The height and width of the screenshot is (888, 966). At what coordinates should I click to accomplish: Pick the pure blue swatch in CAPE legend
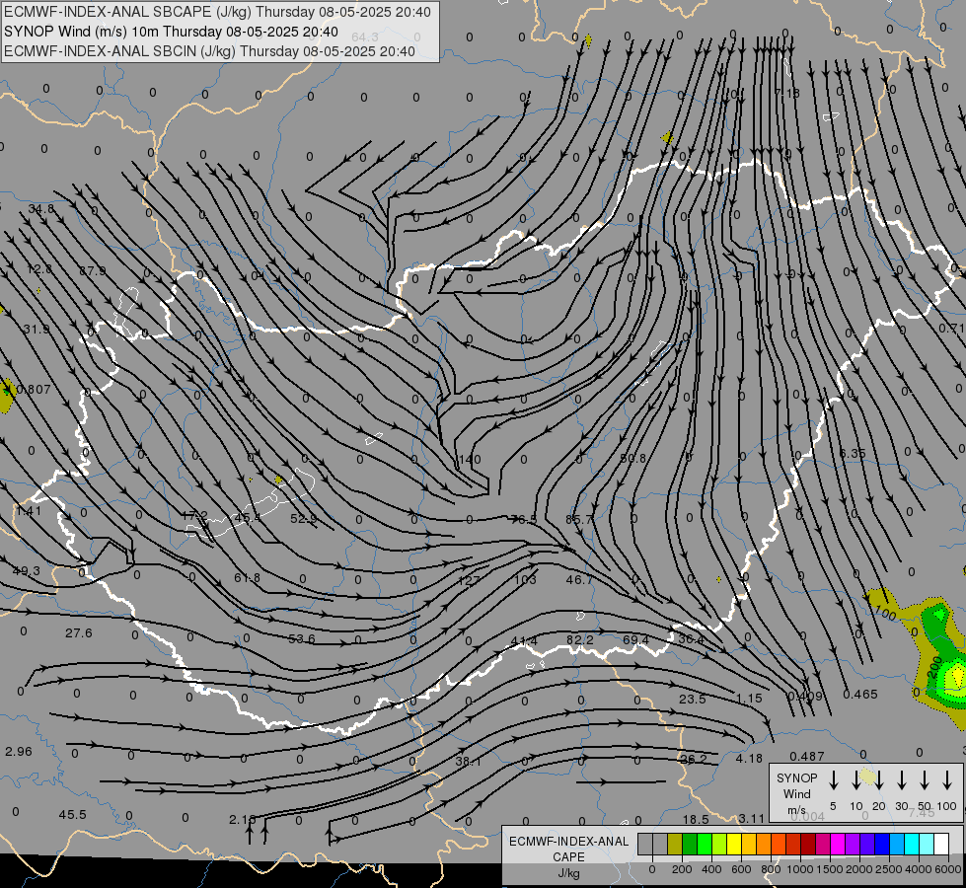pyautogui.click(x=881, y=845)
